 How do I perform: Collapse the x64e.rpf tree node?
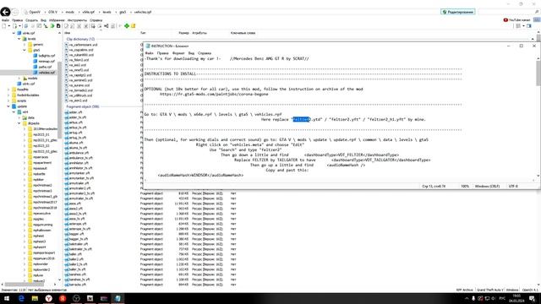click(14, 33)
